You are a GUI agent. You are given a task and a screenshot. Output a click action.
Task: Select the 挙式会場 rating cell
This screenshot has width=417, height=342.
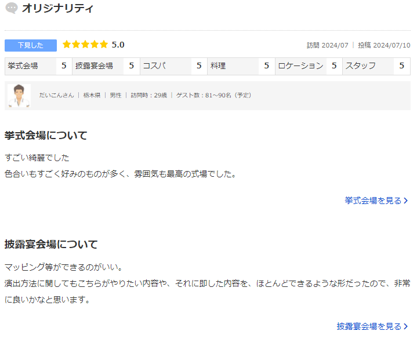point(38,66)
